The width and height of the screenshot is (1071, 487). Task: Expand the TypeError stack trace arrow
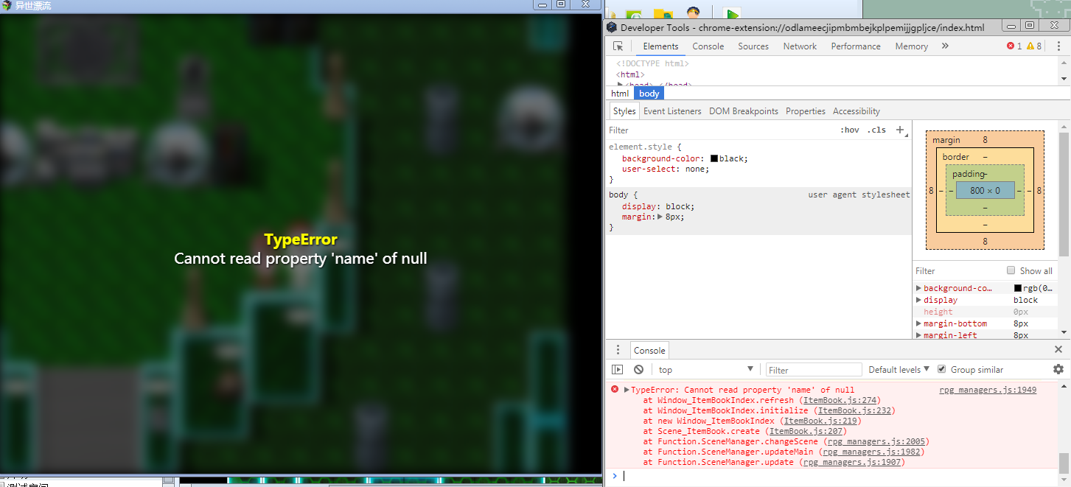point(627,390)
